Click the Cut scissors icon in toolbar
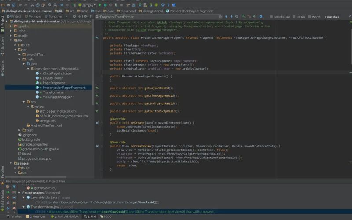The image size is (352, 220). coord(32,4)
